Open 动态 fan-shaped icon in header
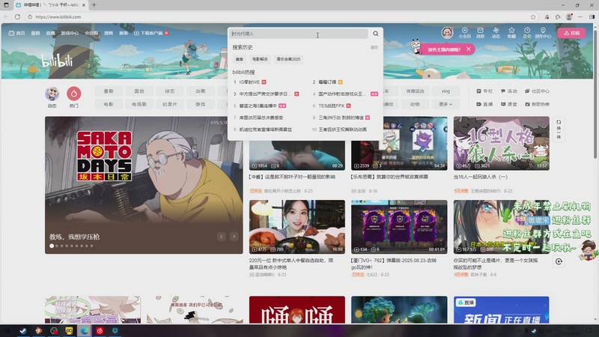599x337 pixels. (496, 32)
